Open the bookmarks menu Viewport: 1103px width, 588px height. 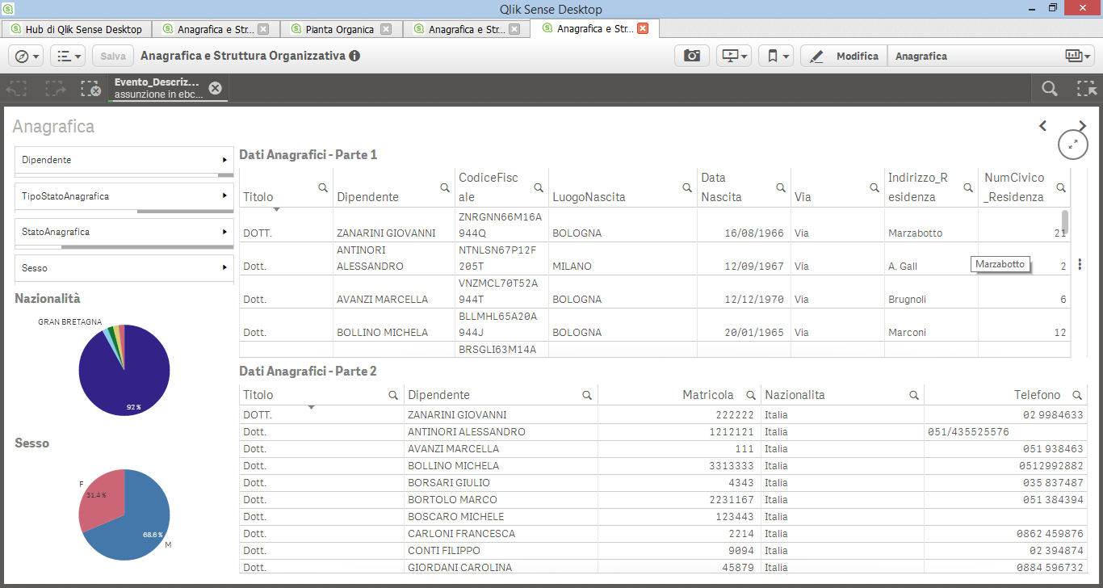coord(776,56)
